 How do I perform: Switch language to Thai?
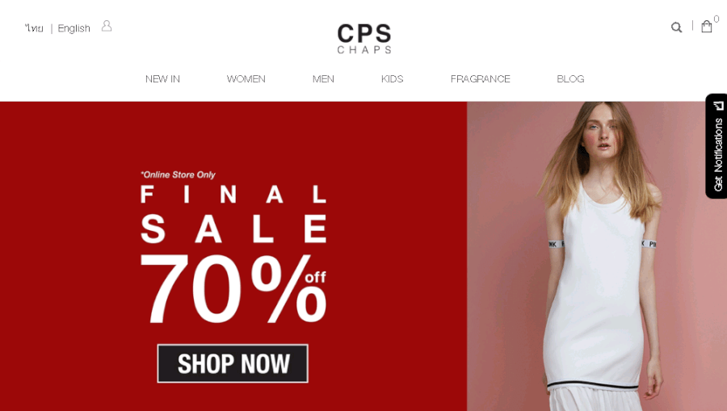click(34, 28)
